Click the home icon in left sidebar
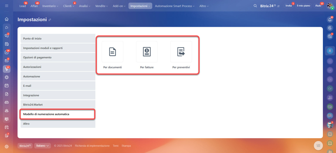 [x=7, y=19]
